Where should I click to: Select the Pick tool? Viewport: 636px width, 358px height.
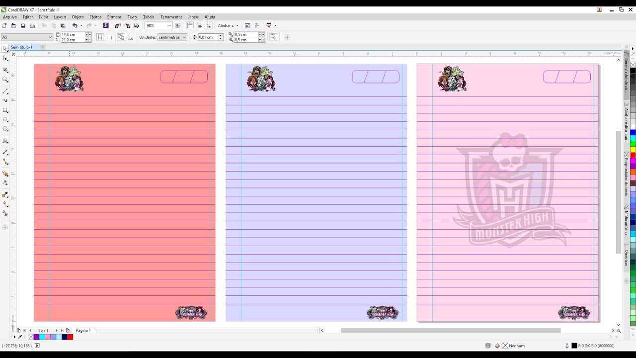click(5, 49)
